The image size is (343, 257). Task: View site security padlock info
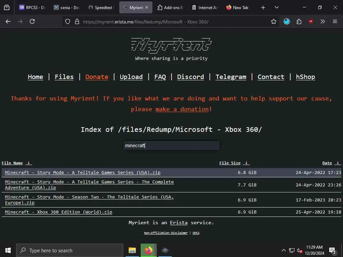click(x=77, y=21)
